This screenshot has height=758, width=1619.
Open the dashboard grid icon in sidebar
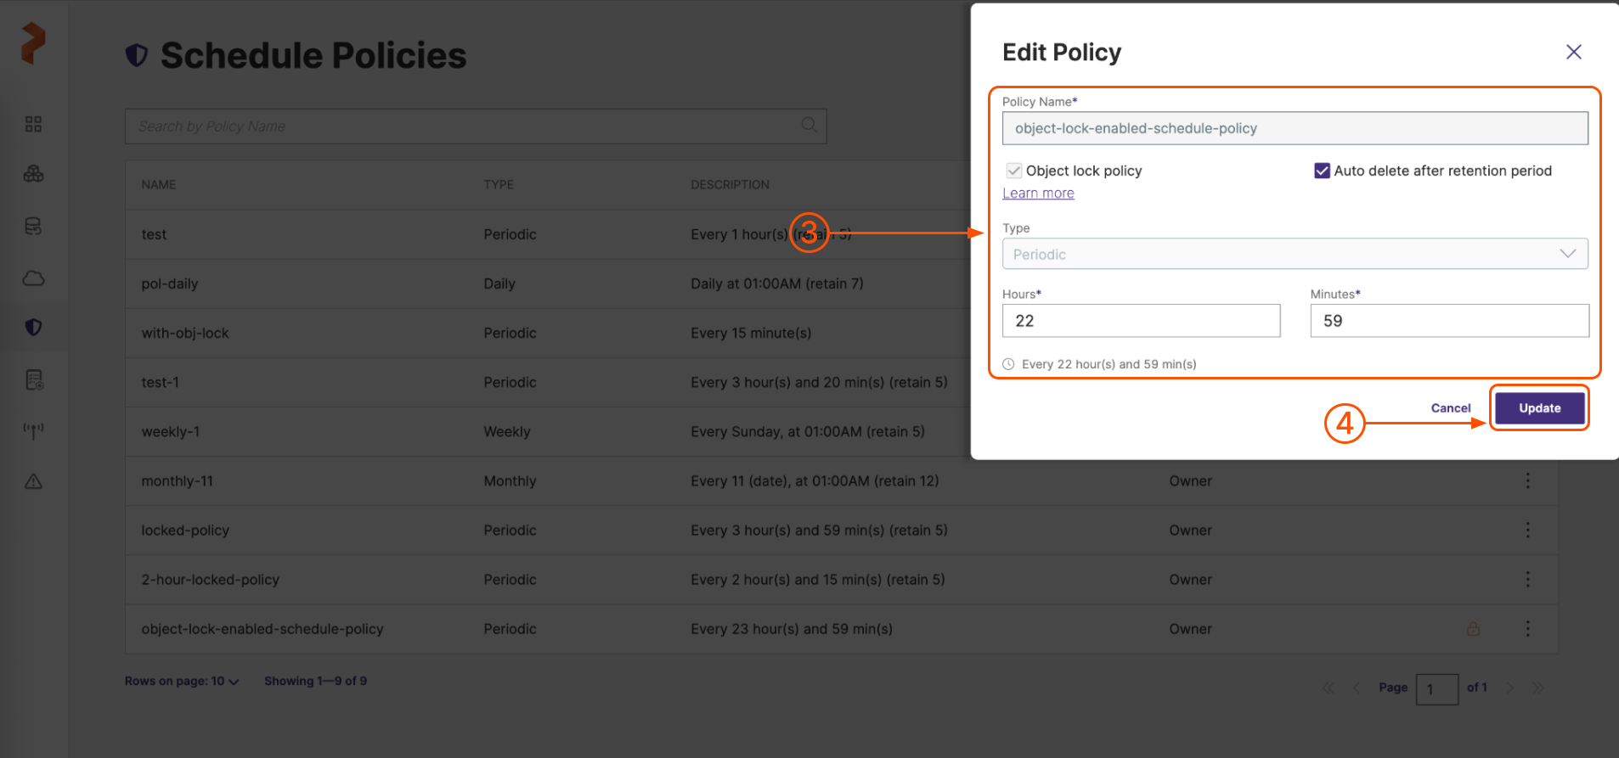[33, 125]
